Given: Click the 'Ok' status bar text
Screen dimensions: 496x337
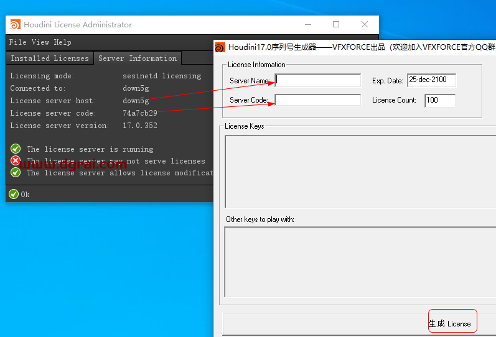Looking at the screenshot, I should [26, 195].
